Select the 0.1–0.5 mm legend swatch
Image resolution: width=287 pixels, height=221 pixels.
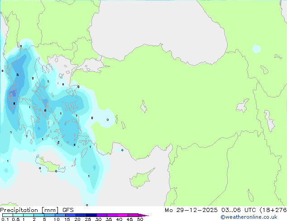click(x=8, y=215)
